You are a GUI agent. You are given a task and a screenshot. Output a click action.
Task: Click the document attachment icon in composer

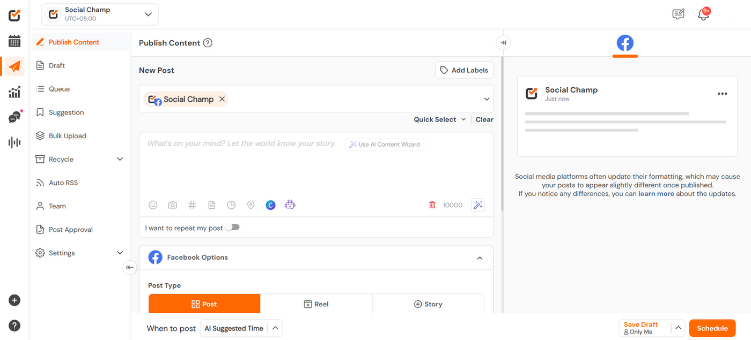tap(211, 205)
